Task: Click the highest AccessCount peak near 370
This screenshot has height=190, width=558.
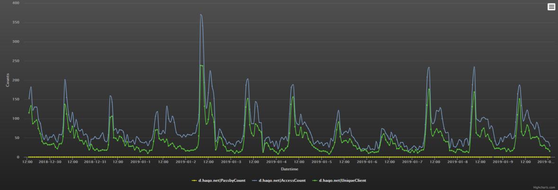Action: point(201,15)
